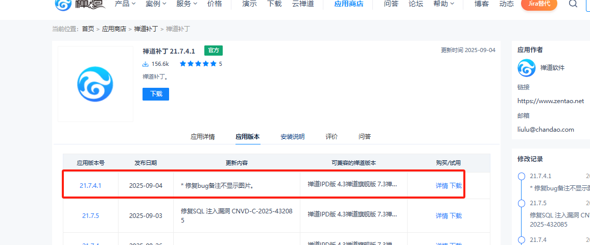Viewport: 590px width, 245px height.
Task: Click the 应用版本号 column header
Action: click(x=91, y=163)
